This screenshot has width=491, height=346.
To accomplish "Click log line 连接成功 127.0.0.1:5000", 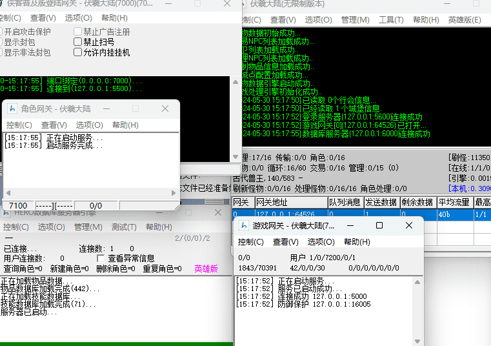I will click(x=301, y=296).
